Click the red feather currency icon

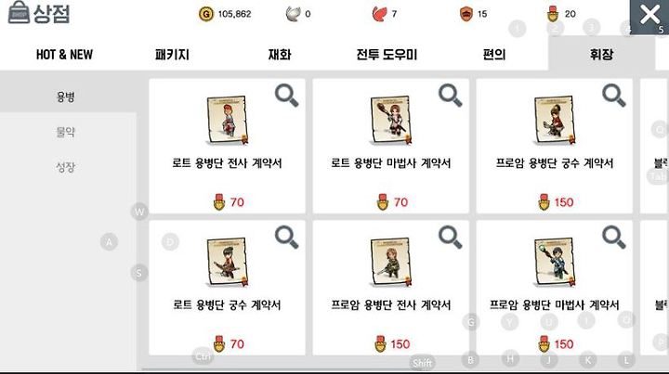pyautogui.click(x=379, y=14)
